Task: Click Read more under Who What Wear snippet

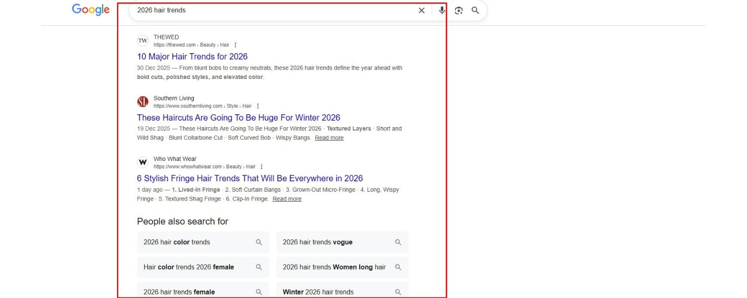Action: [287, 199]
